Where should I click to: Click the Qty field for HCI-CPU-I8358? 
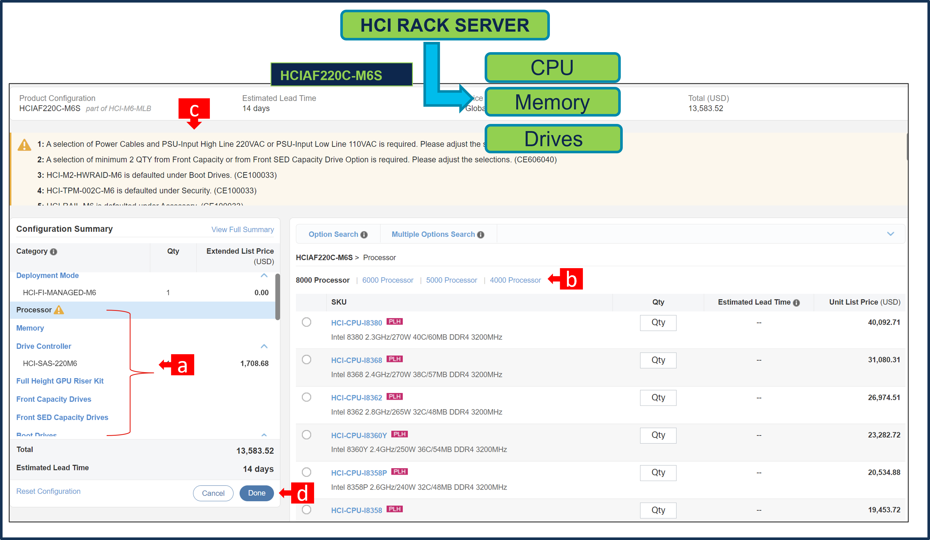658,510
